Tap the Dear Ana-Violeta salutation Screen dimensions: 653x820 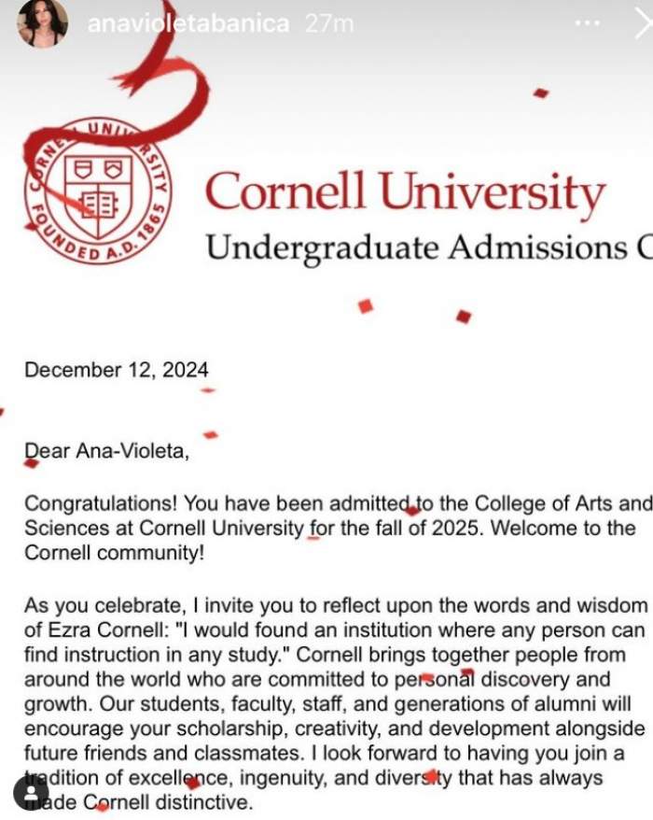(x=106, y=450)
